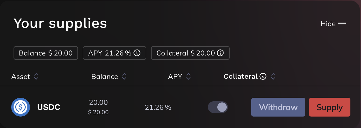Sort by Asset using the arrows icon
The height and width of the screenshot is (128, 361).
click(36, 77)
